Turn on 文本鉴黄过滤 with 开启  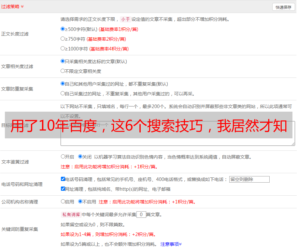(63, 157)
